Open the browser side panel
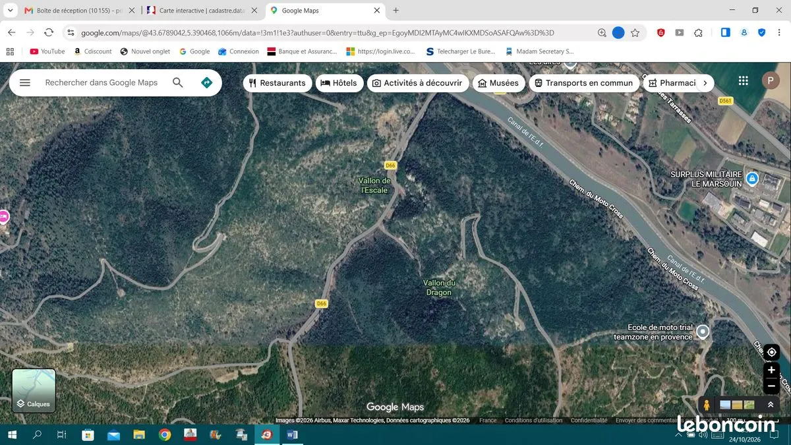The height and width of the screenshot is (445, 791). point(725,32)
